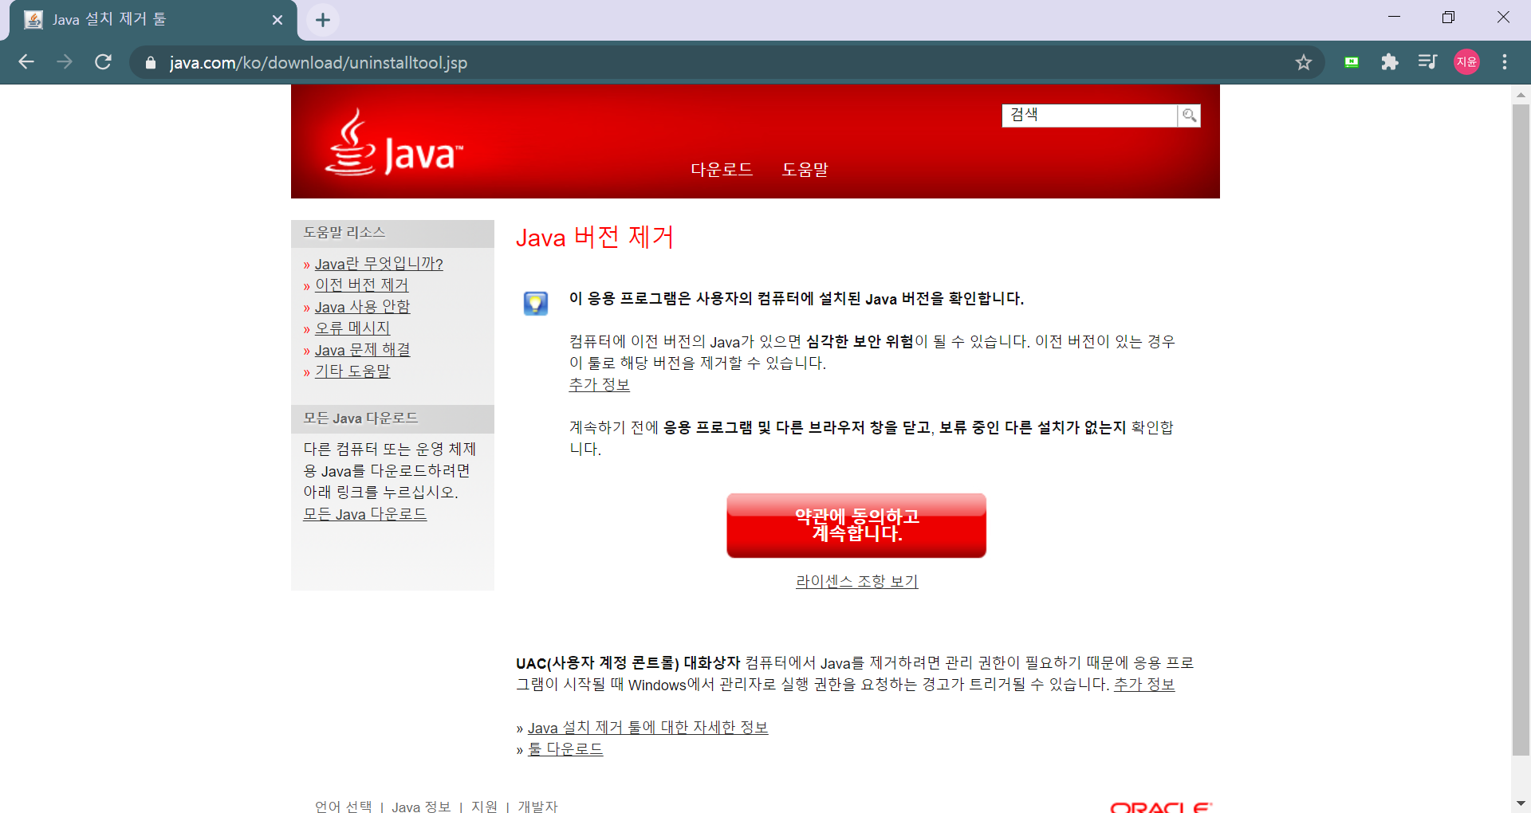Click the vertical scrollbar thumb

tap(1521, 430)
